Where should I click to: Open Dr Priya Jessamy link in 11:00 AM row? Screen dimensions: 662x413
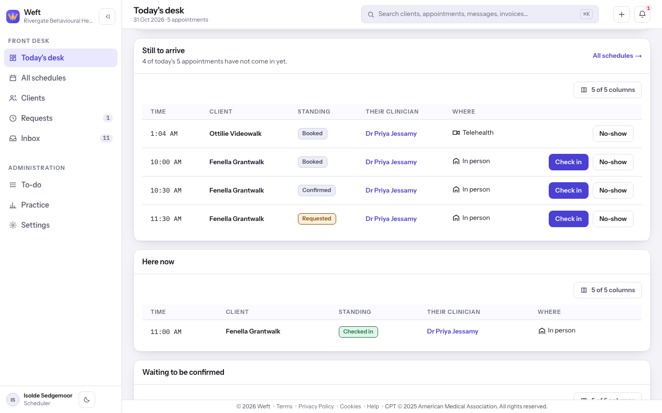point(453,331)
